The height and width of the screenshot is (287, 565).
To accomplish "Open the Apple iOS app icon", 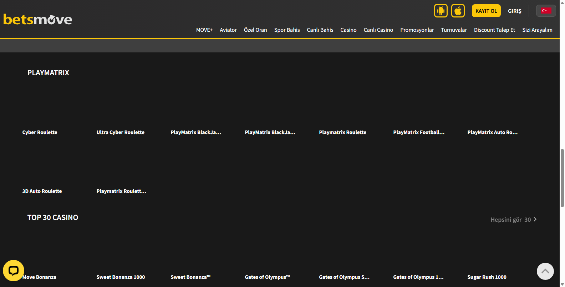I will pos(458,11).
